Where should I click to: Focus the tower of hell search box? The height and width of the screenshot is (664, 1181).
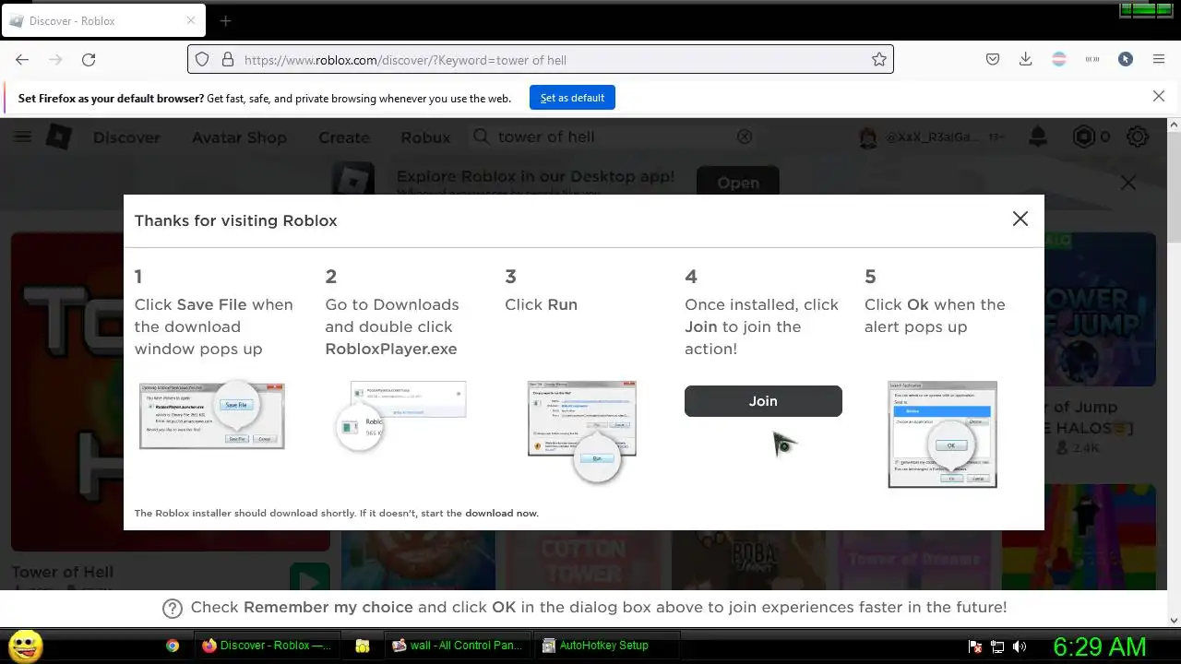pyautogui.click(x=614, y=136)
